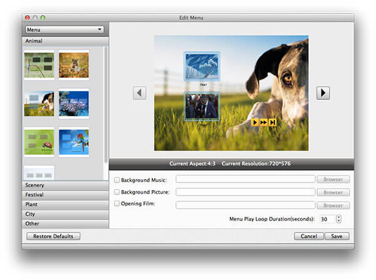Image resolution: width=376 pixels, height=280 pixels.
Task: Click the Background Picture path field
Action: point(245,192)
